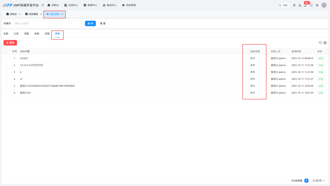Toggle the select-all checkbox in table header
This screenshot has width=330, height=186.
(x=6, y=51)
